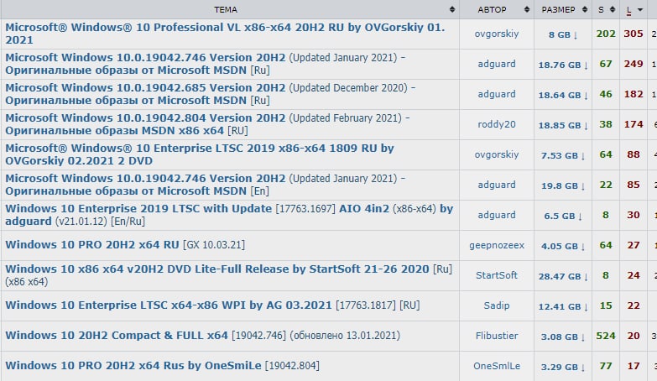The width and height of the screenshot is (657, 381).
Task: Select leechers count 305
Action: pos(634,34)
